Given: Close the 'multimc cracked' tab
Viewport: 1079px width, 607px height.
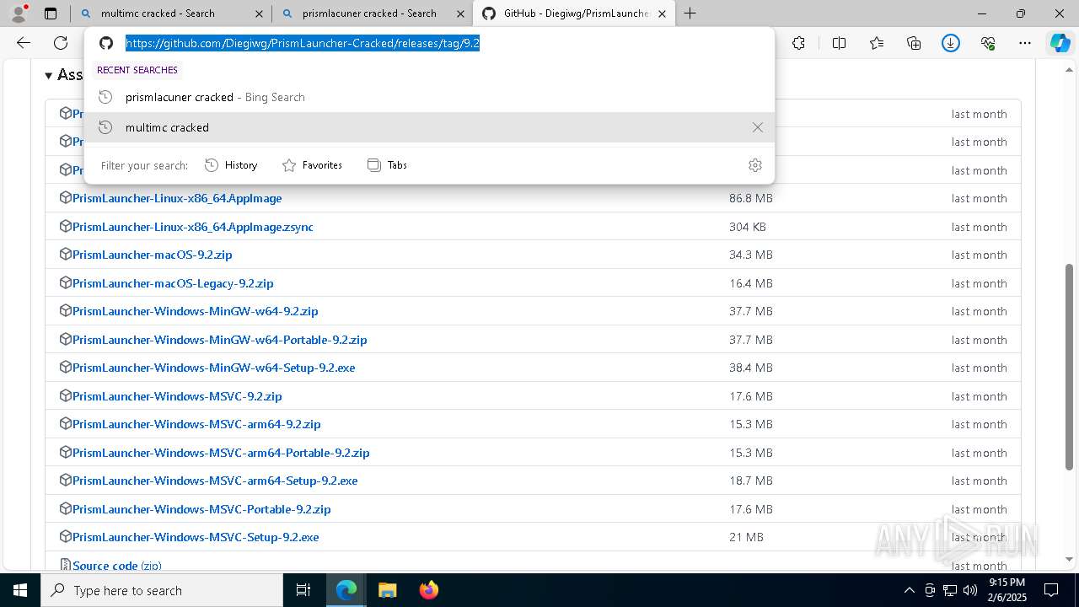Looking at the screenshot, I should [x=260, y=13].
